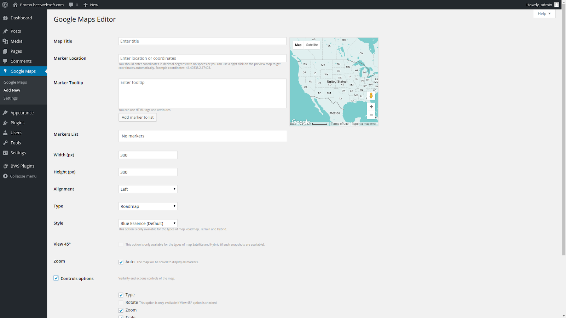Click the Dashboard gauge icon

[5, 18]
